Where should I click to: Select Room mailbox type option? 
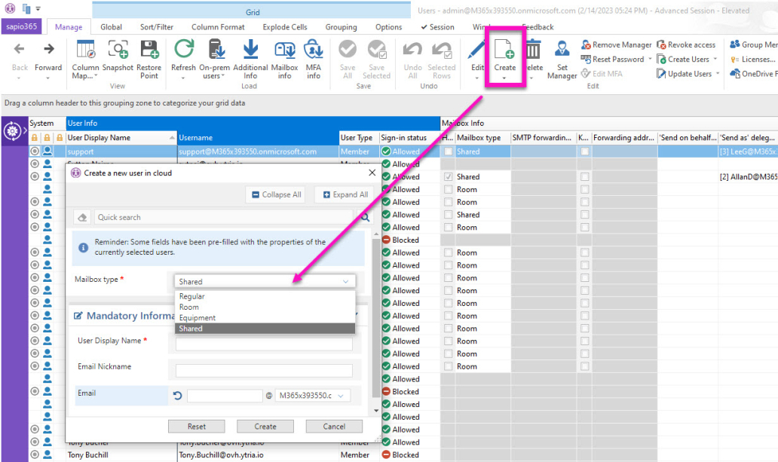[x=265, y=307]
